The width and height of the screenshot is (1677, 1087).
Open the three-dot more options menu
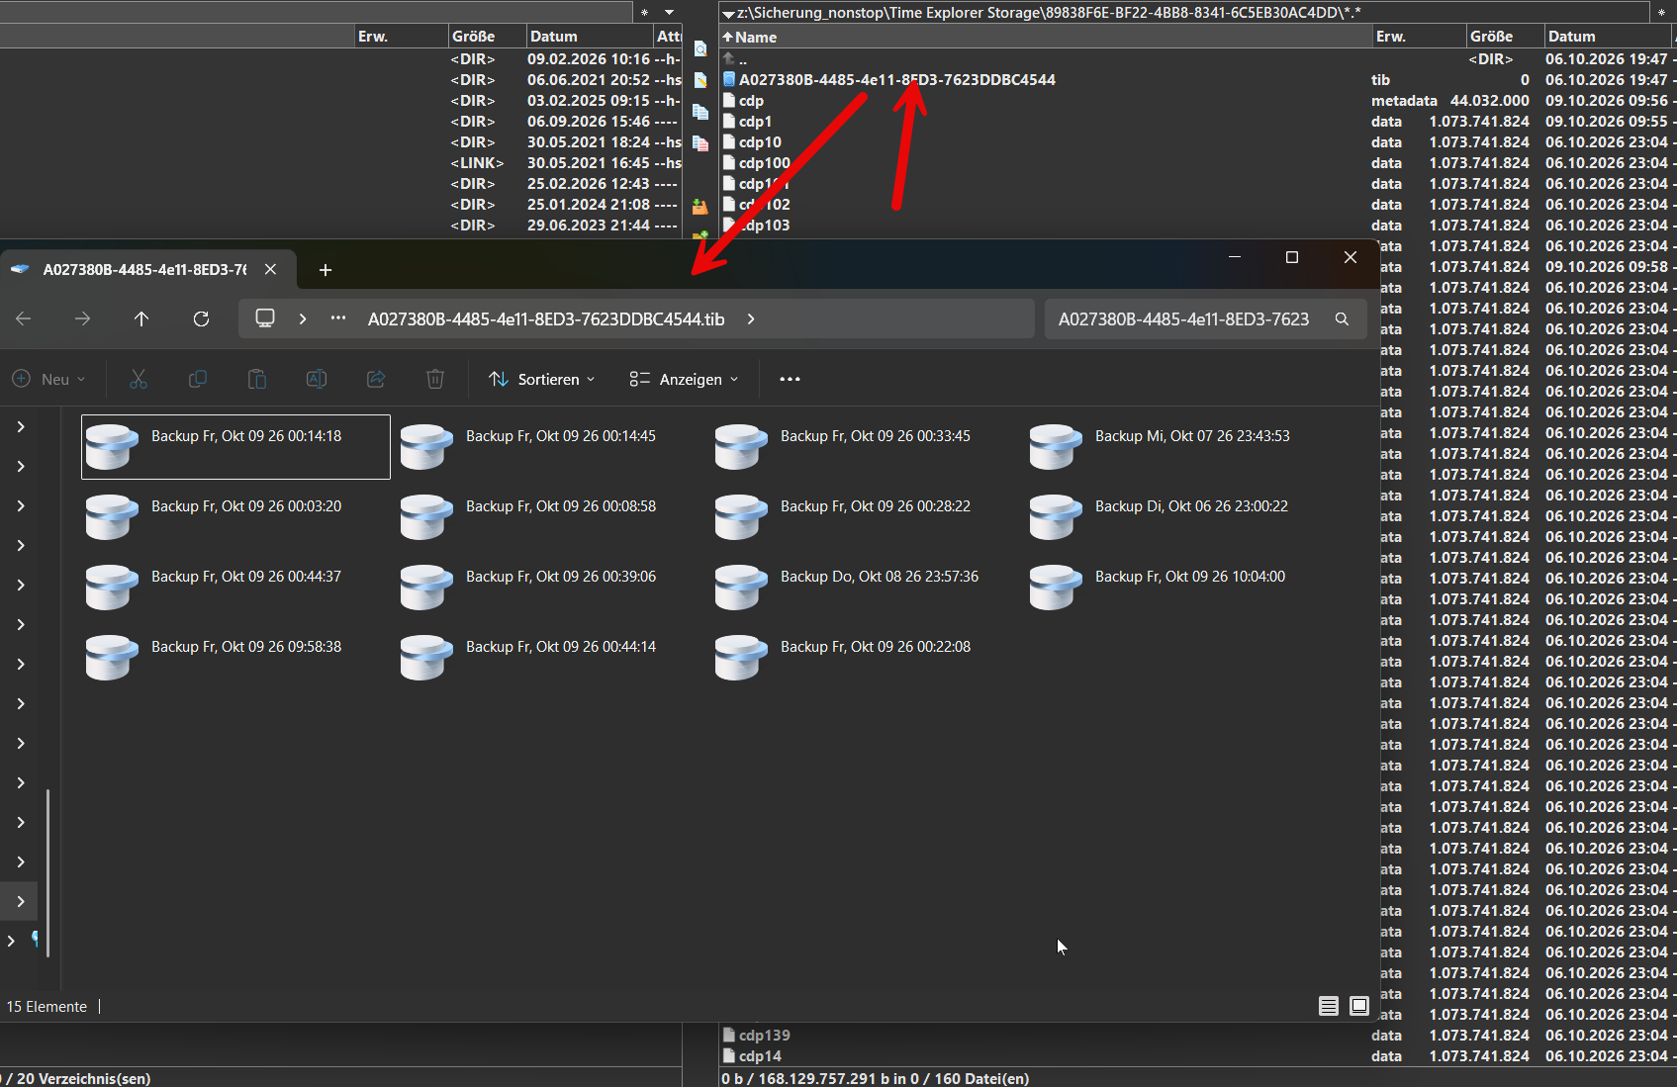click(790, 379)
